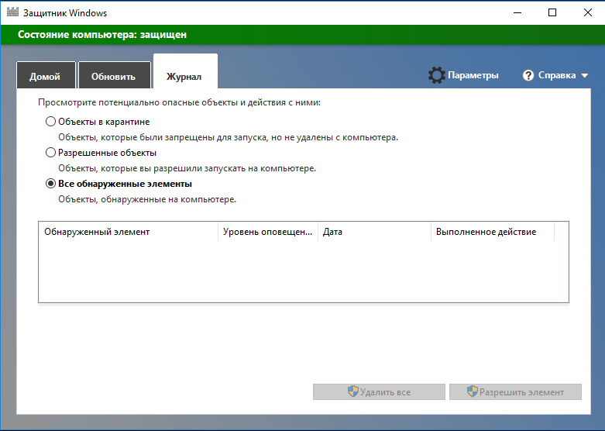Click shield icon on Разрешить элемент button
This screenshot has height=431, width=605.
tap(473, 391)
